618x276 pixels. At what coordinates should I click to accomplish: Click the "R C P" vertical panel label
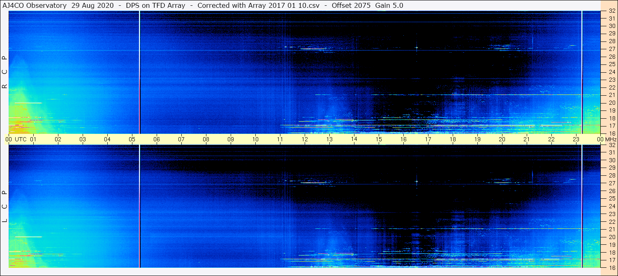(5, 72)
